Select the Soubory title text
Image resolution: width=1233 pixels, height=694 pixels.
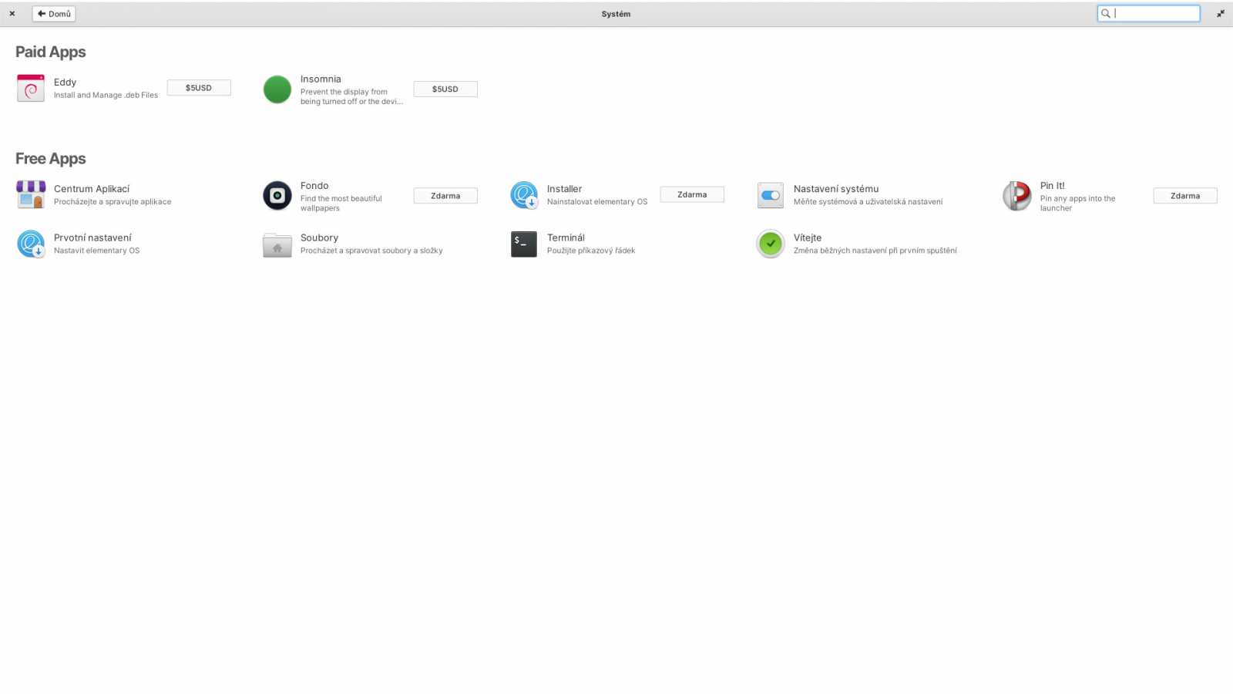[319, 238]
